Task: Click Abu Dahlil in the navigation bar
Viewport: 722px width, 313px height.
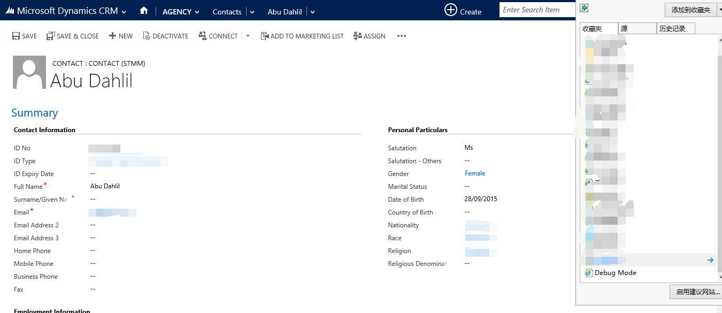Action: pos(285,12)
